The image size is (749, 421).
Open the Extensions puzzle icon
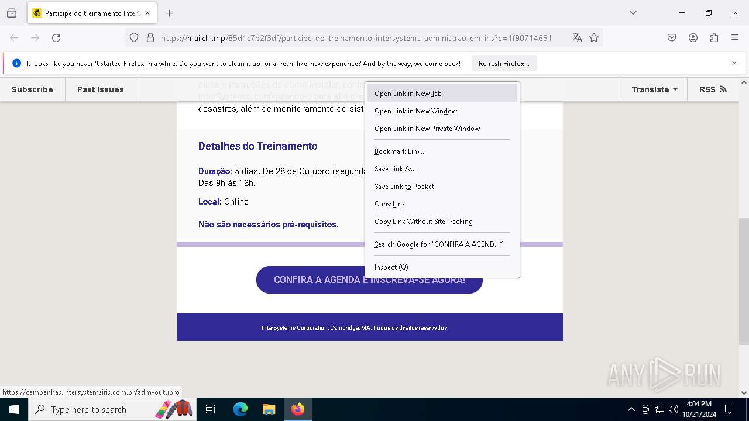714,37
